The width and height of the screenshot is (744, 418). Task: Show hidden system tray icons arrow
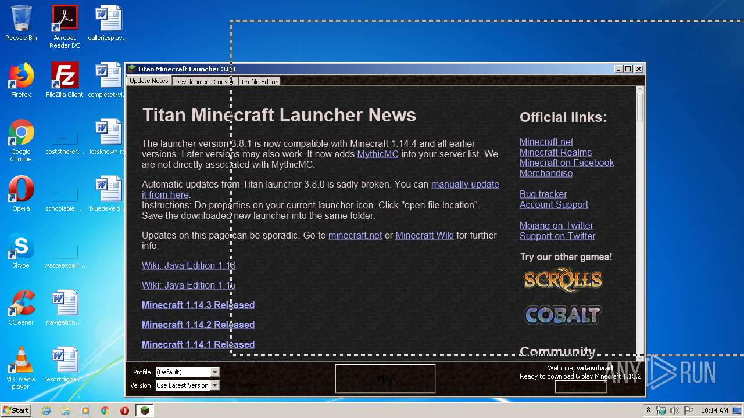pyautogui.click(x=648, y=410)
